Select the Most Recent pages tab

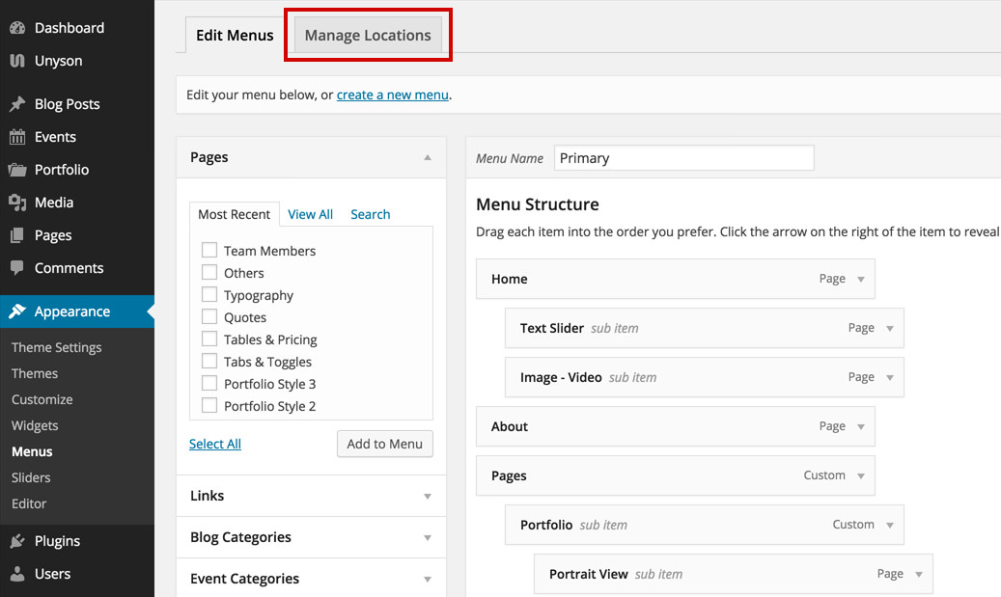(x=235, y=214)
